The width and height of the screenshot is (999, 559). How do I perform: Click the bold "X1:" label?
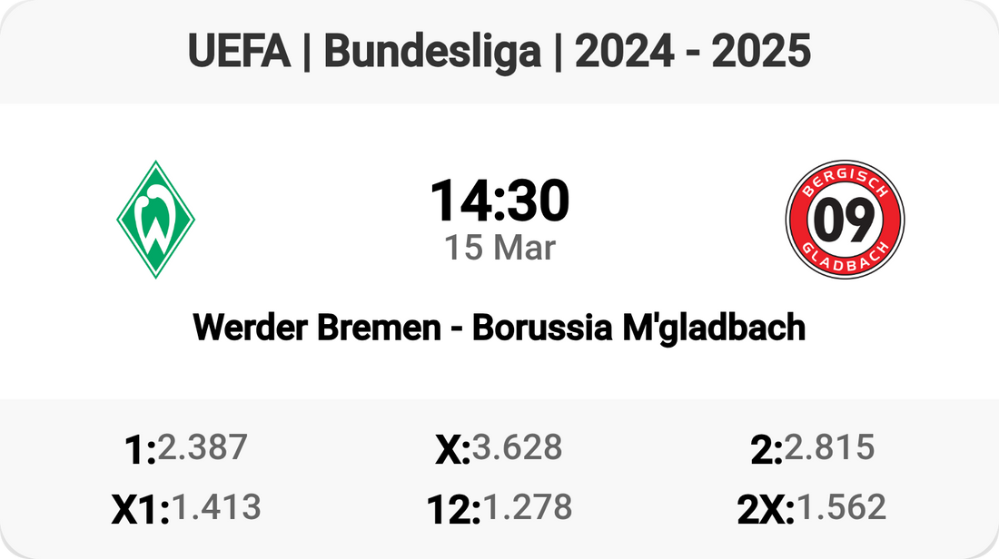coord(140,510)
